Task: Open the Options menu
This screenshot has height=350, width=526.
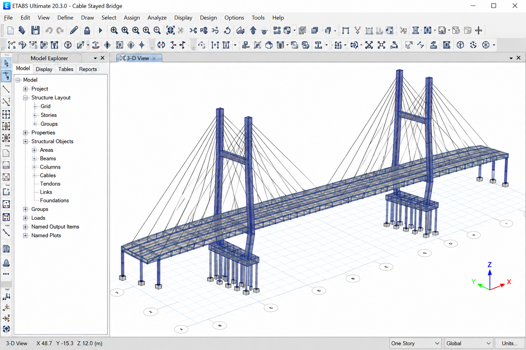Action: [x=234, y=18]
